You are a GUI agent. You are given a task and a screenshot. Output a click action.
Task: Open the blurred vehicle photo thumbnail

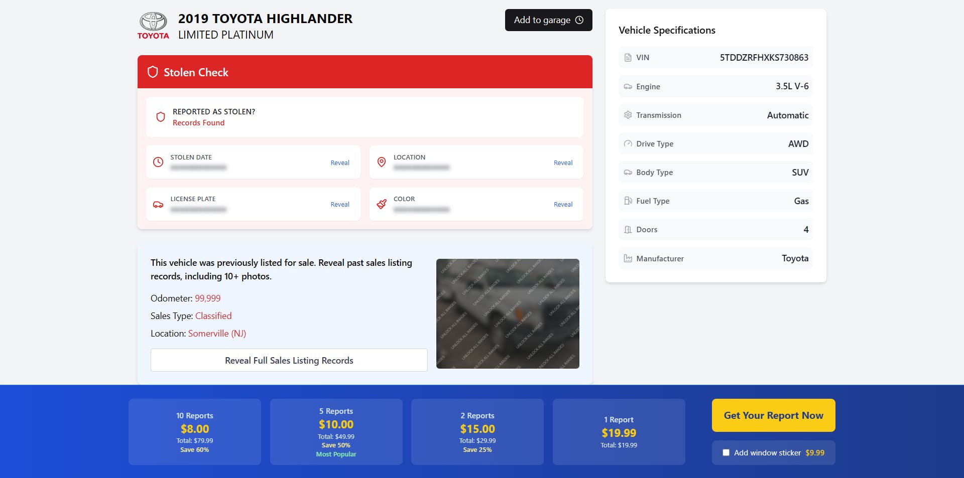tap(508, 313)
